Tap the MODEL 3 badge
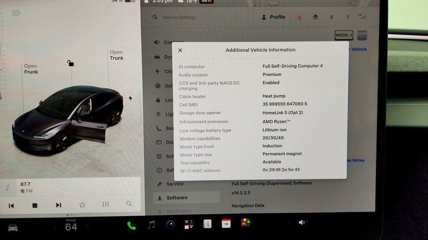 click(x=344, y=35)
